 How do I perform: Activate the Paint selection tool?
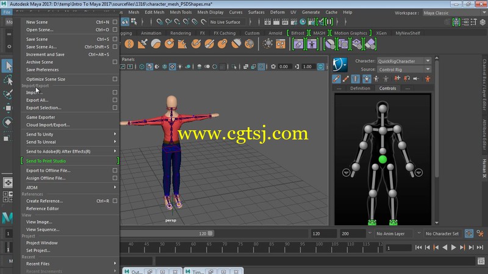pos(8,94)
